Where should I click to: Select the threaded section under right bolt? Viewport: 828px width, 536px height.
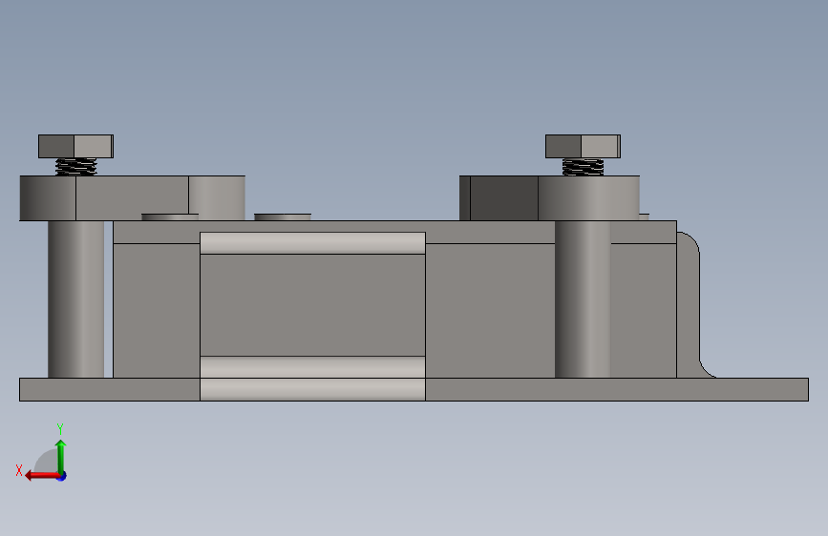583,167
